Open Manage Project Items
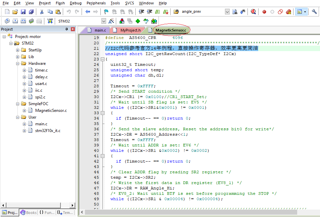 [x=121, y=21]
